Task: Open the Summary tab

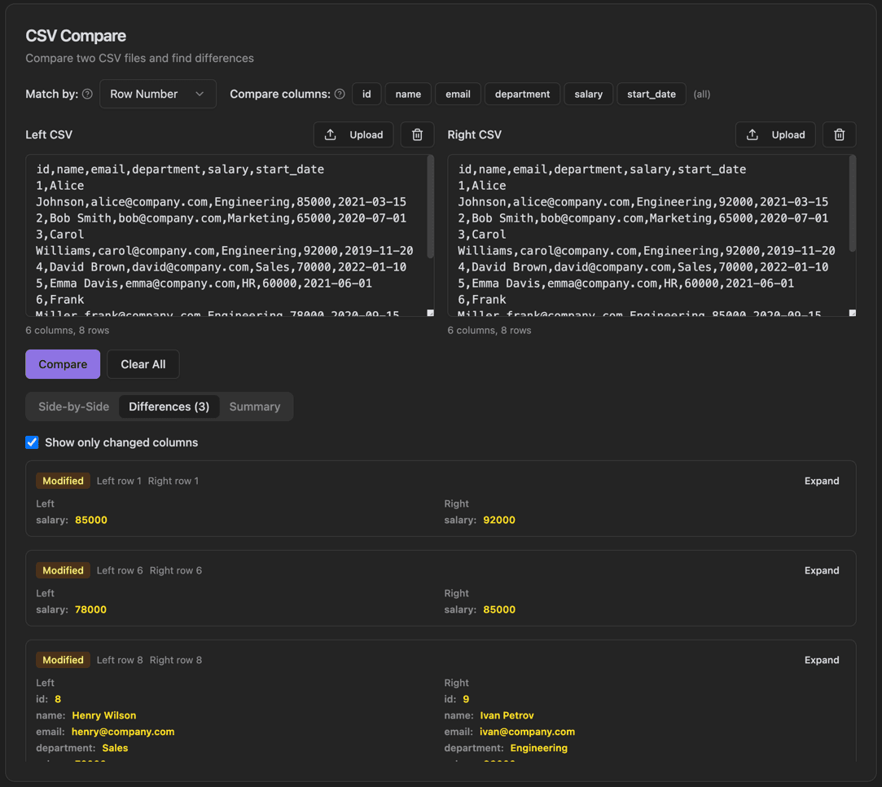Action: coord(255,406)
